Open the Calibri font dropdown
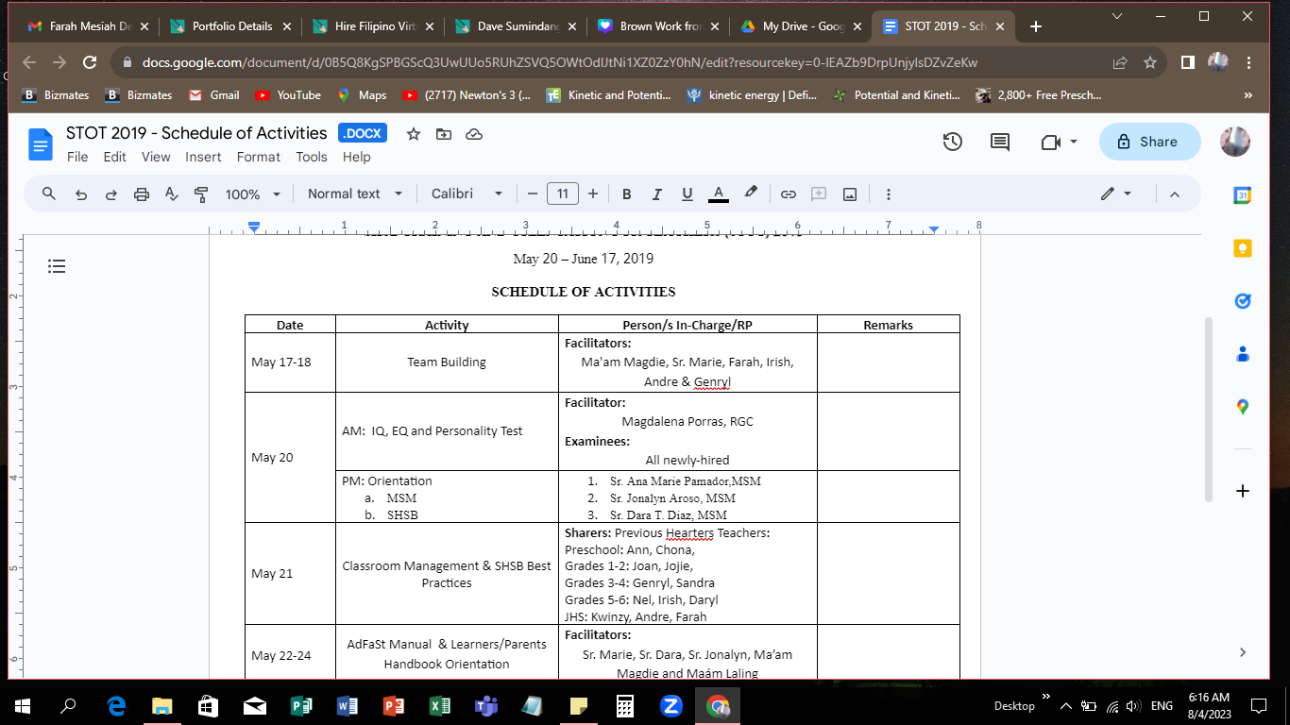The width and height of the screenshot is (1290, 725). (467, 194)
